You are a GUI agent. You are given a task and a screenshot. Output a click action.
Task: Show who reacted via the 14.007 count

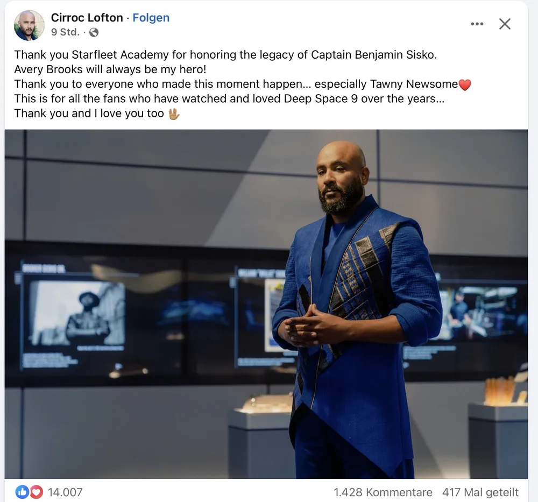(x=65, y=492)
